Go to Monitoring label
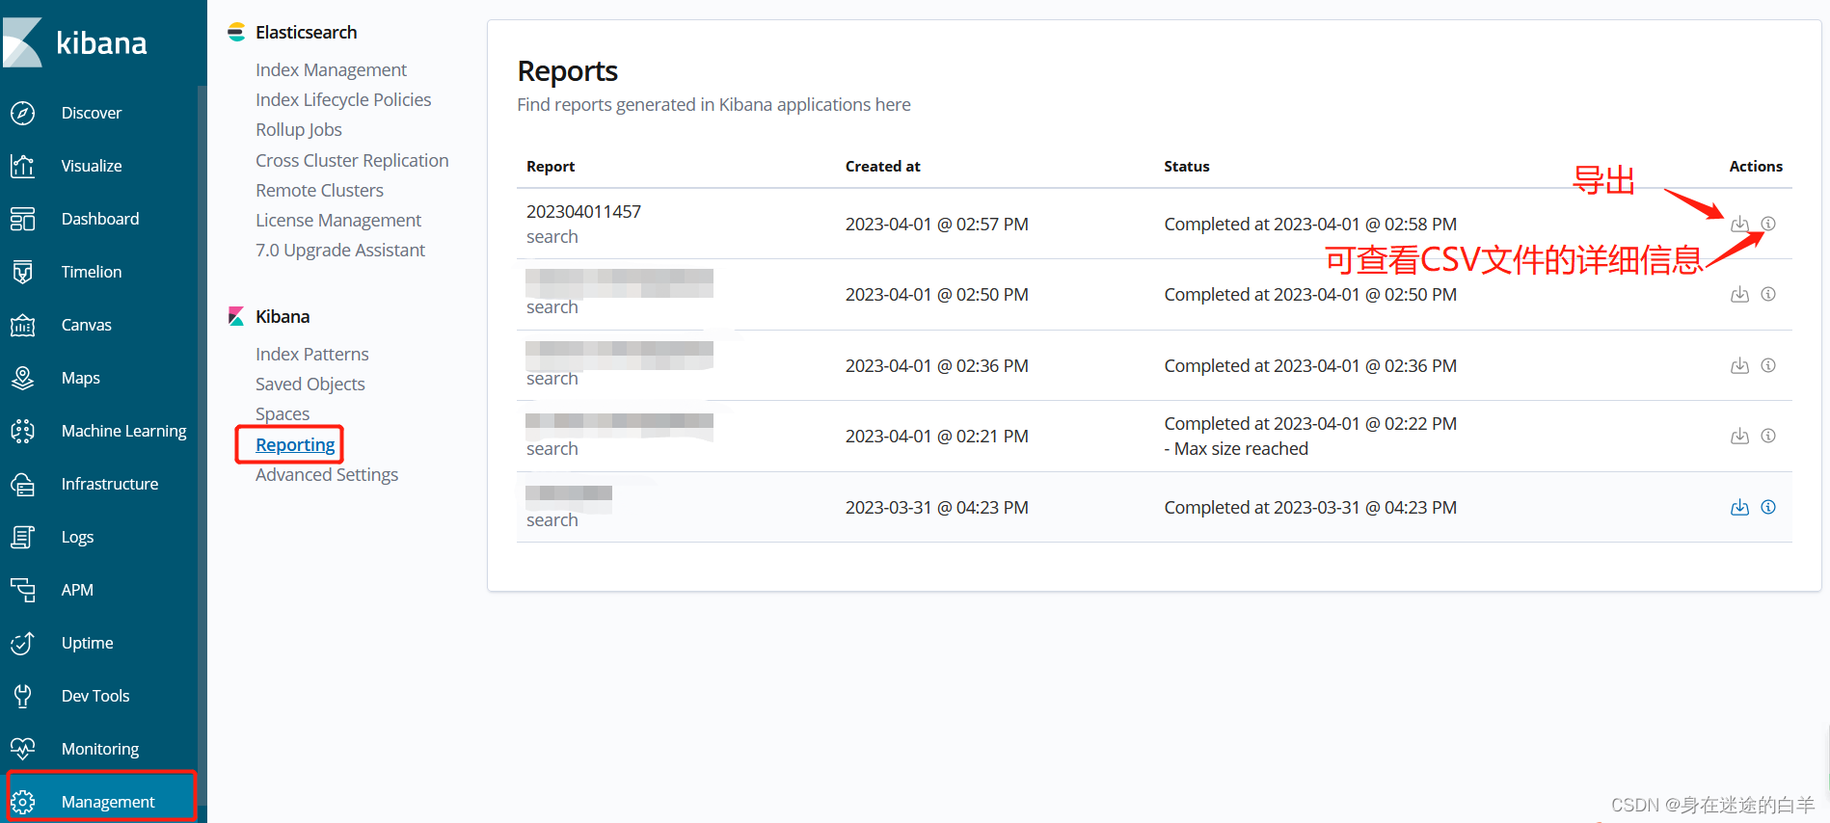Image resolution: width=1830 pixels, height=823 pixels. (100, 749)
